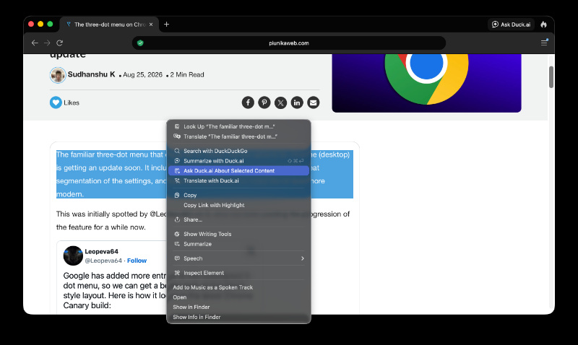Select Copy Link with Highlight
This screenshot has width=578, height=345.
[238, 205]
